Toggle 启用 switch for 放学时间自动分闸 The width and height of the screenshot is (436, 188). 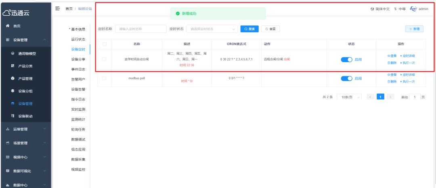346,59
